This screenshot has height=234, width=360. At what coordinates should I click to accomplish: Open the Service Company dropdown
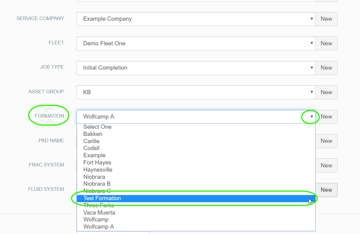(196, 19)
